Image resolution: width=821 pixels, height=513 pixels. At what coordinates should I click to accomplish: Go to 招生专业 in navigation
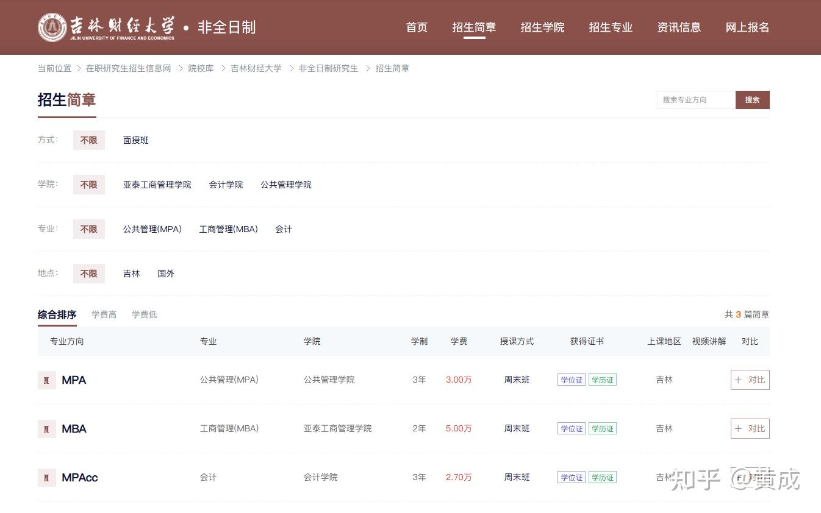click(611, 27)
